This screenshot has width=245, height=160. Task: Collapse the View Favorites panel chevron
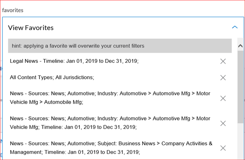coord(235,27)
